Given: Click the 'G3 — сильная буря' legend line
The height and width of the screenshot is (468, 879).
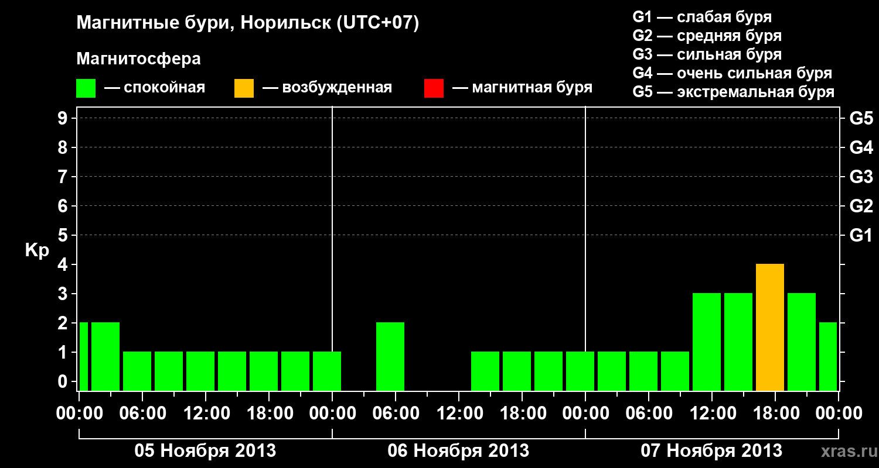Looking at the screenshot, I should pyautogui.click(x=707, y=54).
